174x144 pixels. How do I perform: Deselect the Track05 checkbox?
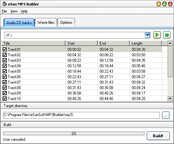click(4, 71)
